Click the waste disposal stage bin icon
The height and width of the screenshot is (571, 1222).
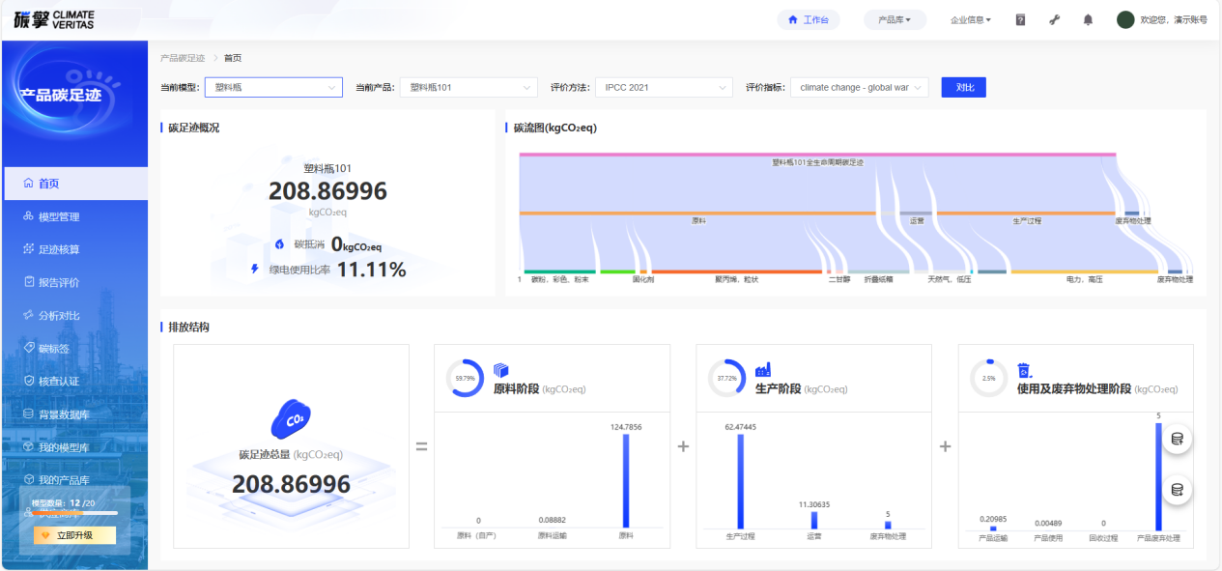tap(1024, 370)
